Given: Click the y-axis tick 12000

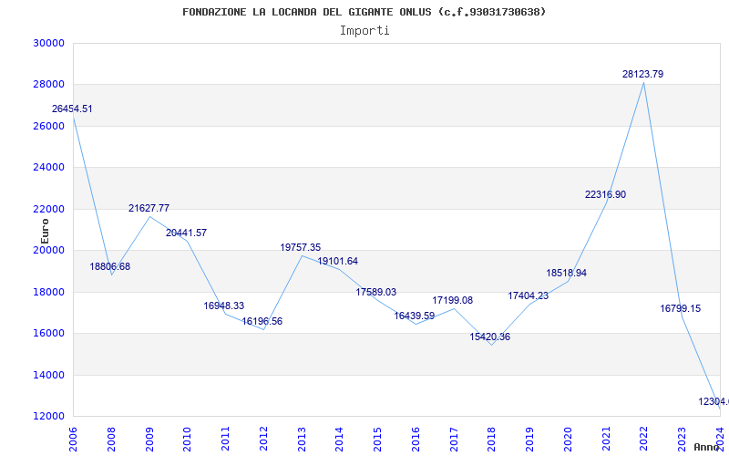Looking at the screenshot, I should tap(48, 417).
